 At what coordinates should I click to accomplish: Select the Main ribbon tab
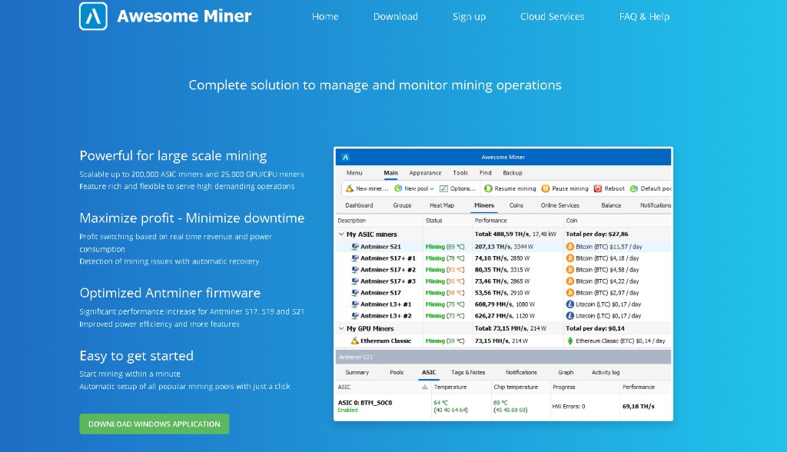[390, 173]
